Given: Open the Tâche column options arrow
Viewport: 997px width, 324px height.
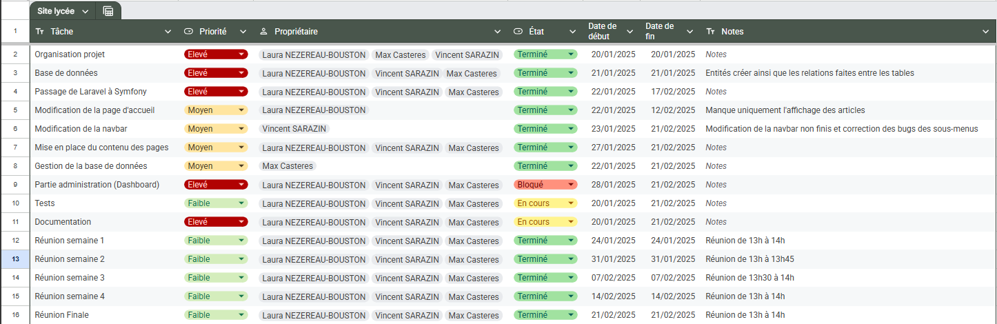Looking at the screenshot, I should tap(168, 32).
